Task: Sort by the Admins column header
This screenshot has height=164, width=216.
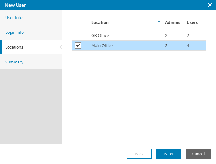Action: (x=172, y=22)
